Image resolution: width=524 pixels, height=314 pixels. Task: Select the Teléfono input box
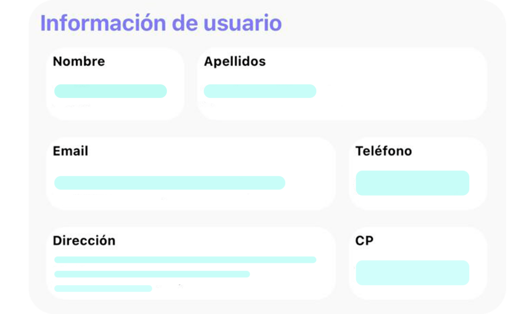click(412, 183)
